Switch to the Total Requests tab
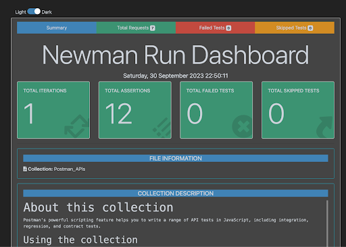Viewport: 346px width, 247px height. coord(136,28)
